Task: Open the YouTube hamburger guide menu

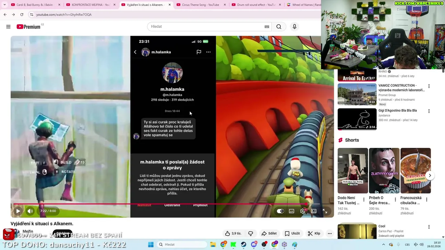Action: (8, 27)
